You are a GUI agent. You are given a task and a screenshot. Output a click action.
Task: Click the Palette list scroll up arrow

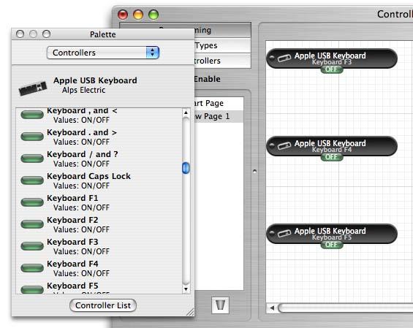click(x=186, y=112)
